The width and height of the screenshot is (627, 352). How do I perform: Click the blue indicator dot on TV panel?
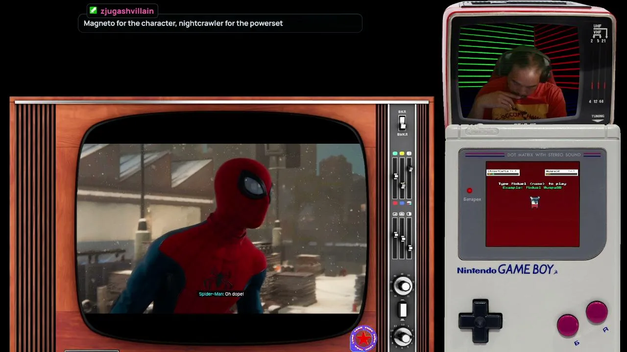click(402, 203)
